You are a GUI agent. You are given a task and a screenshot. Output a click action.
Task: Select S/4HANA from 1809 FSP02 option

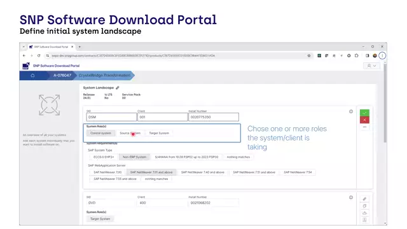point(186,157)
